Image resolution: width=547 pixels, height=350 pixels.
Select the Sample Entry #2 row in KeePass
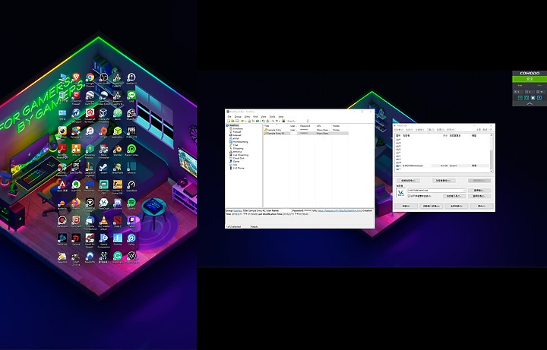(306, 133)
